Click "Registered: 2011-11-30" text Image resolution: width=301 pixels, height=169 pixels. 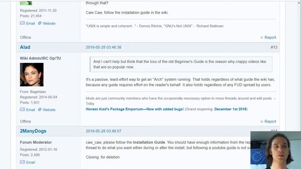coord(38,10)
